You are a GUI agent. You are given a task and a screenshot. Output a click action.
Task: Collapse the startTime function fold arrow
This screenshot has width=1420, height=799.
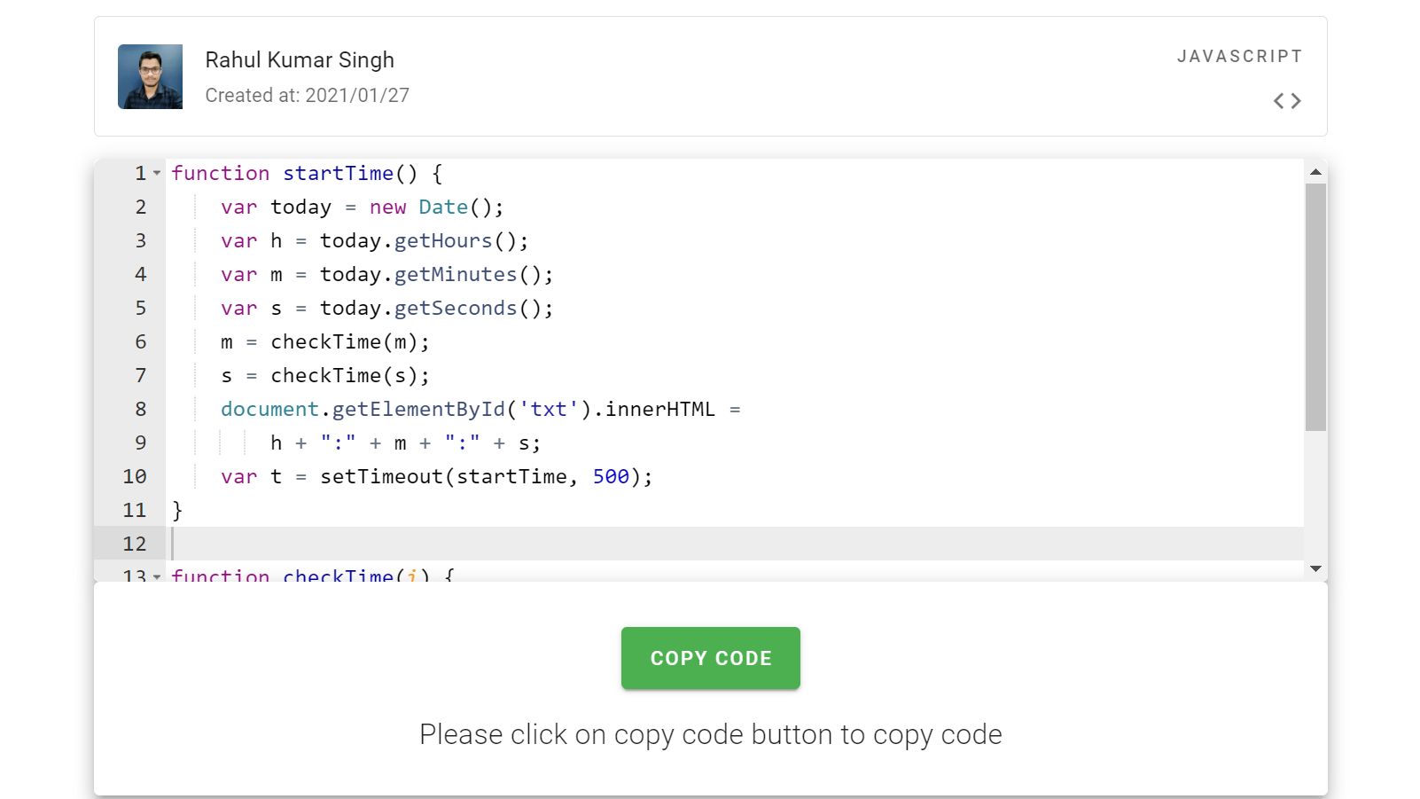pos(157,173)
